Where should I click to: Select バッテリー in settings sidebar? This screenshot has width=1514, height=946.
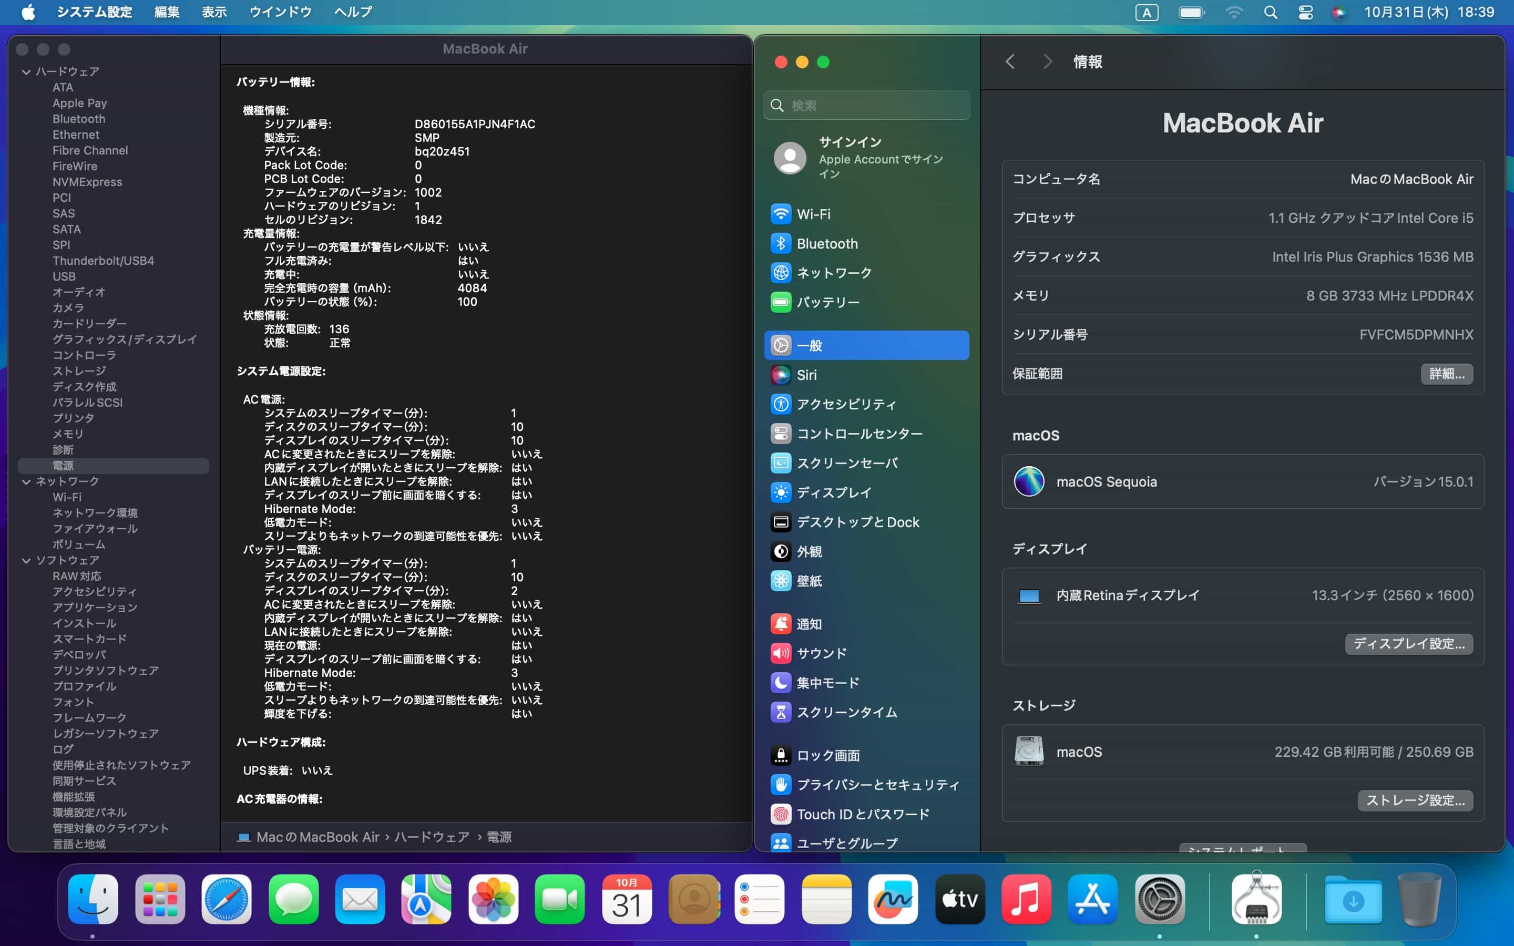click(827, 302)
